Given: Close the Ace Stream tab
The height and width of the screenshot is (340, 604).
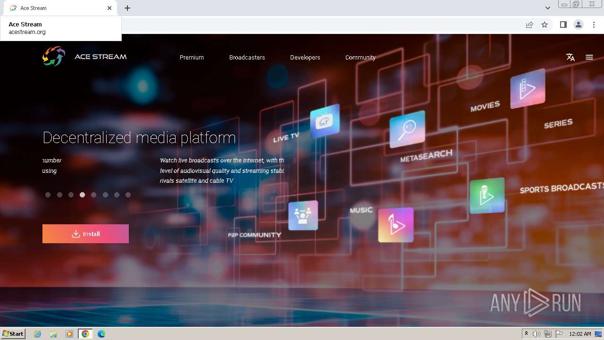Looking at the screenshot, I should 109,8.
